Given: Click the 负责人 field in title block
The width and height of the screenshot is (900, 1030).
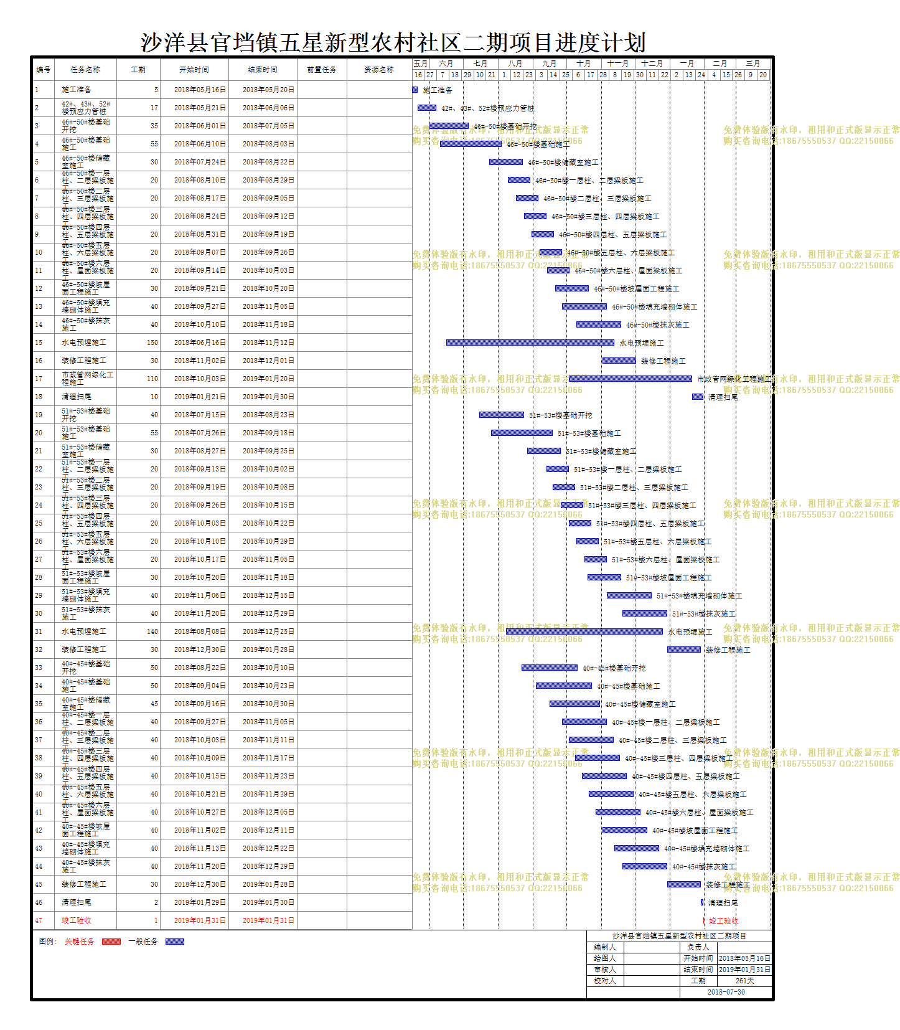Looking at the screenshot, I should (x=745, y=947).
